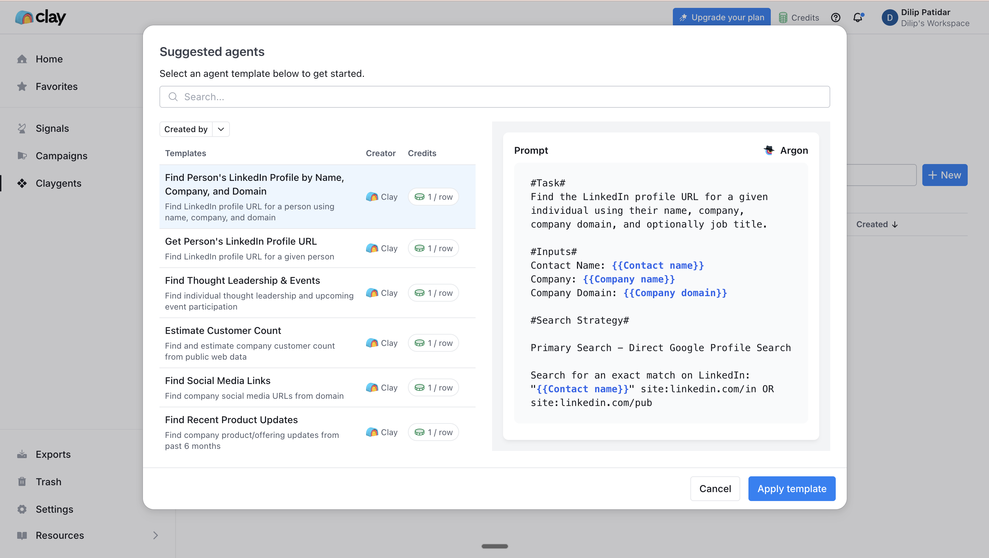The height and width of the screenshot is (558, 989).
Task: Click Upgrade your plan button
Action: tap(721, 17)
